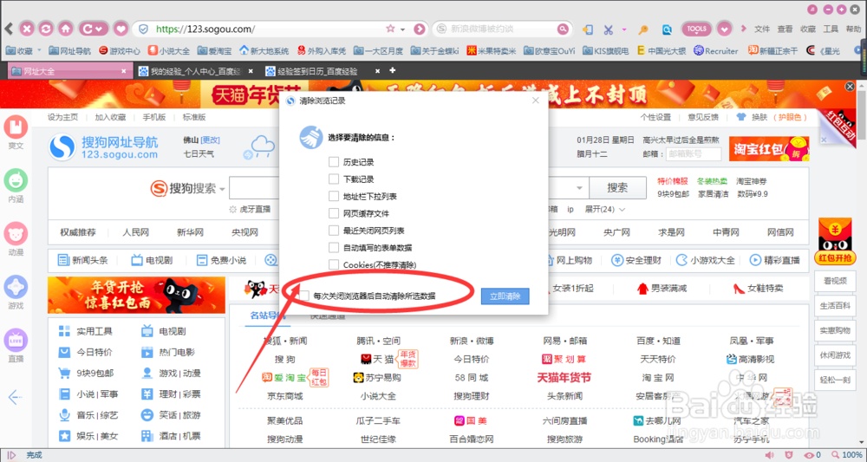This screenshot has width=867, height=462.
Task: Open the 内涵 sidebar icon
Action: (x=16, y=180)
